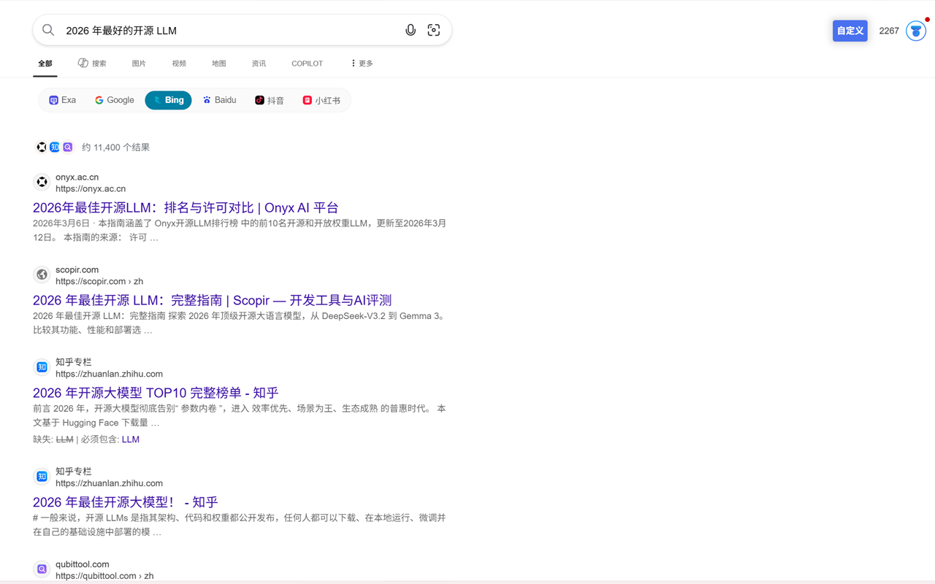The image size is (935, 584).
Task: Click the 约 11,400 个结果 count text
Action: (x=115, y=147)
